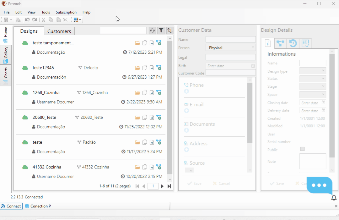Jump to last page of designs
This screenshot has width=339, height=220.
pyautogui.click(x=169, y=186)
